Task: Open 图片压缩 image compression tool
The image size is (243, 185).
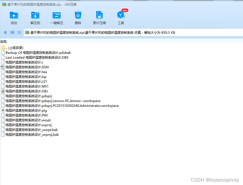Action: coord(99,15)
